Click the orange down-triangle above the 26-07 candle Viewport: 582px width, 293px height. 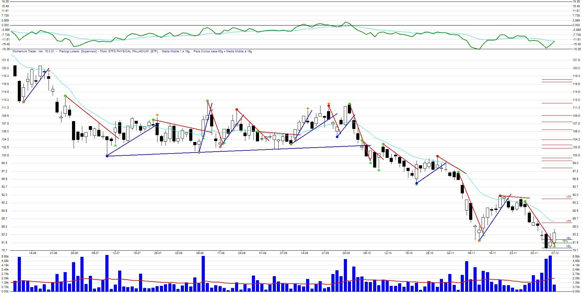(x=157, y=116)
